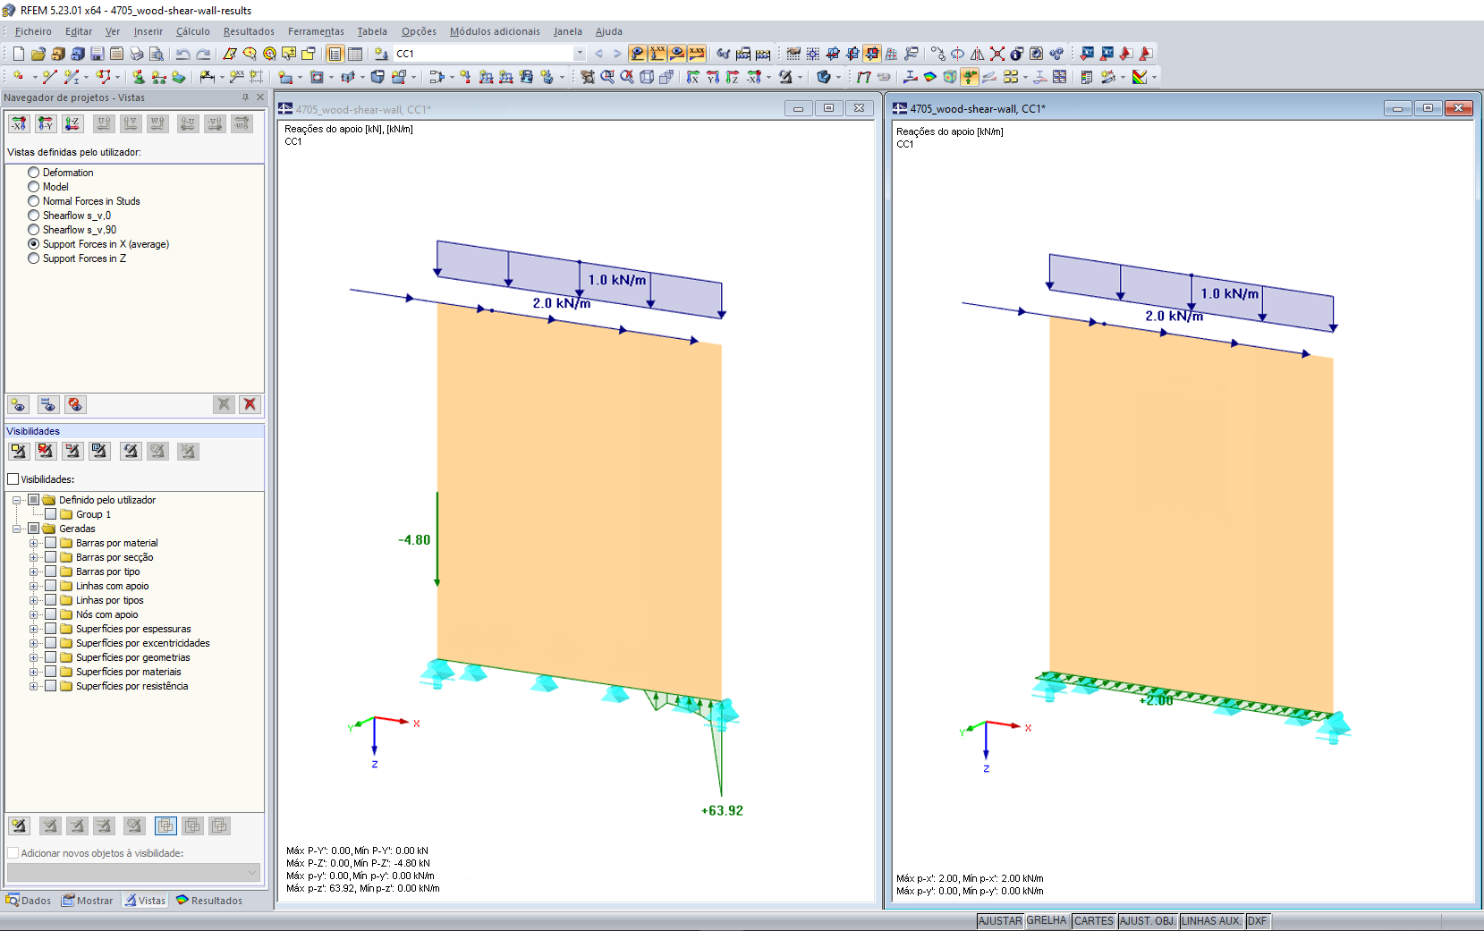Toggle GRELHA in status bar
1484x931 pixels.
[x=1047, y=921]
